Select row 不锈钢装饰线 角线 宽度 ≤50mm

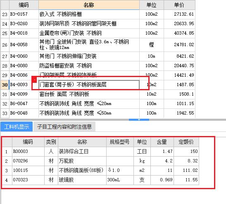pyautogui.click(x=98, y=113)
